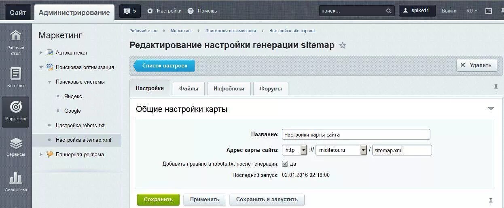504x208 pixels.
Task: Open the Сервисы layers icon
Action: 15,143
